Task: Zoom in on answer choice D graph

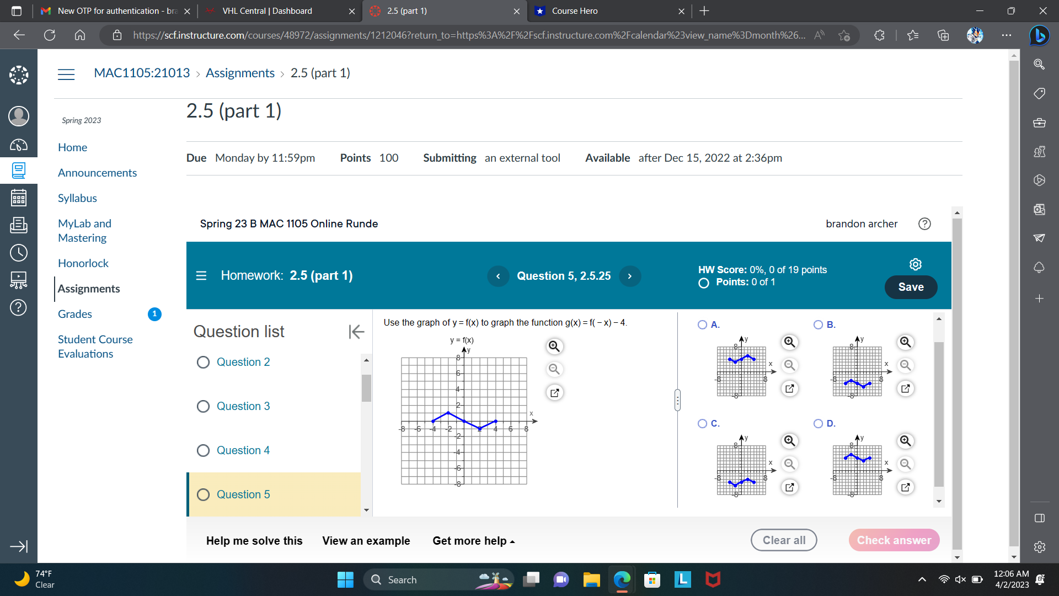Action: tap(905, 440)
